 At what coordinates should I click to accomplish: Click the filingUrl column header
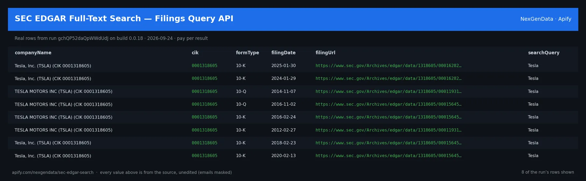pyautogui.click(x=325, y=53)
